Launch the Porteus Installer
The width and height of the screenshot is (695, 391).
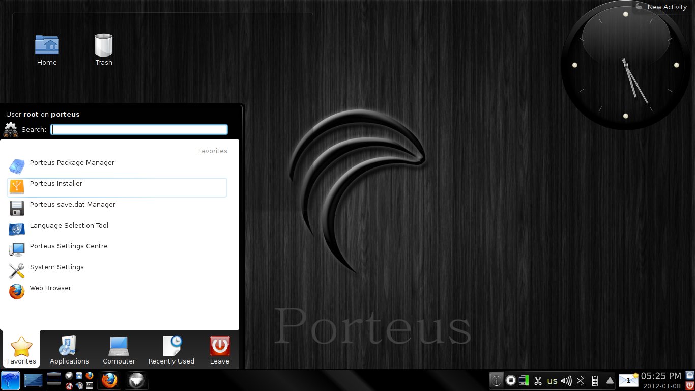pos(56,184)
